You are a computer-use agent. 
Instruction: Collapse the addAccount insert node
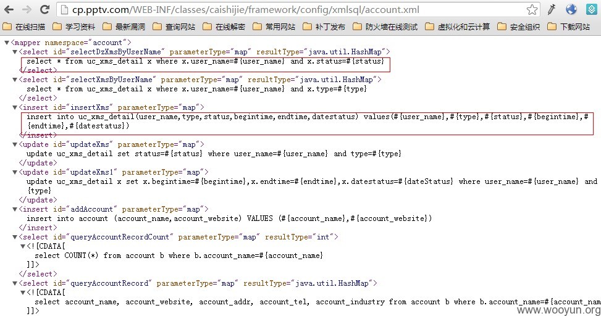click(x=15, y=209)
